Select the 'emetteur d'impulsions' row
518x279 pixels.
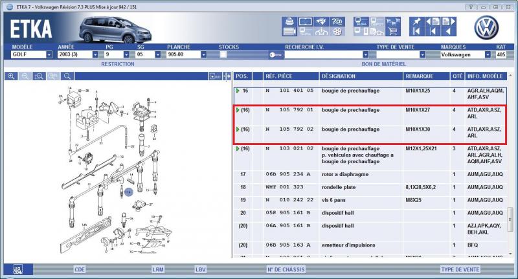370,245
